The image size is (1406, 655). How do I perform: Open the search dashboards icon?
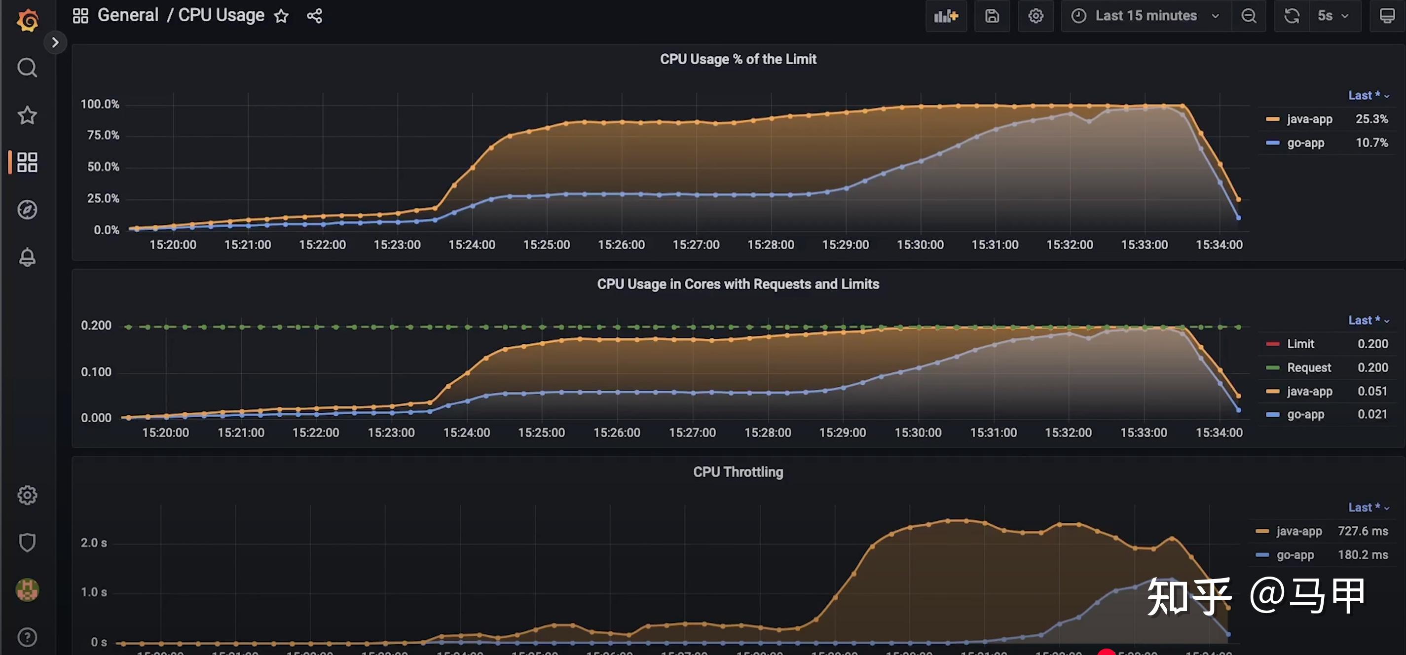27,68
